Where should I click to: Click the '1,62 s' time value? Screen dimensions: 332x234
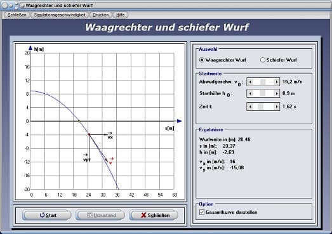coord(289,107)
